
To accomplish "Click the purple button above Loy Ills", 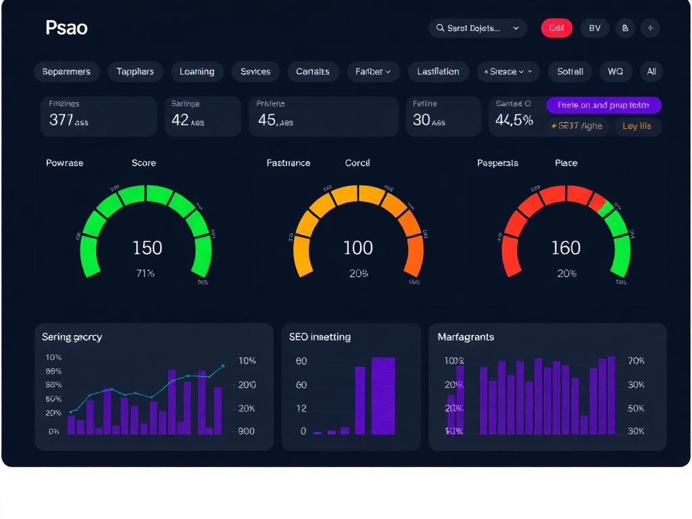I will point(603,105).
